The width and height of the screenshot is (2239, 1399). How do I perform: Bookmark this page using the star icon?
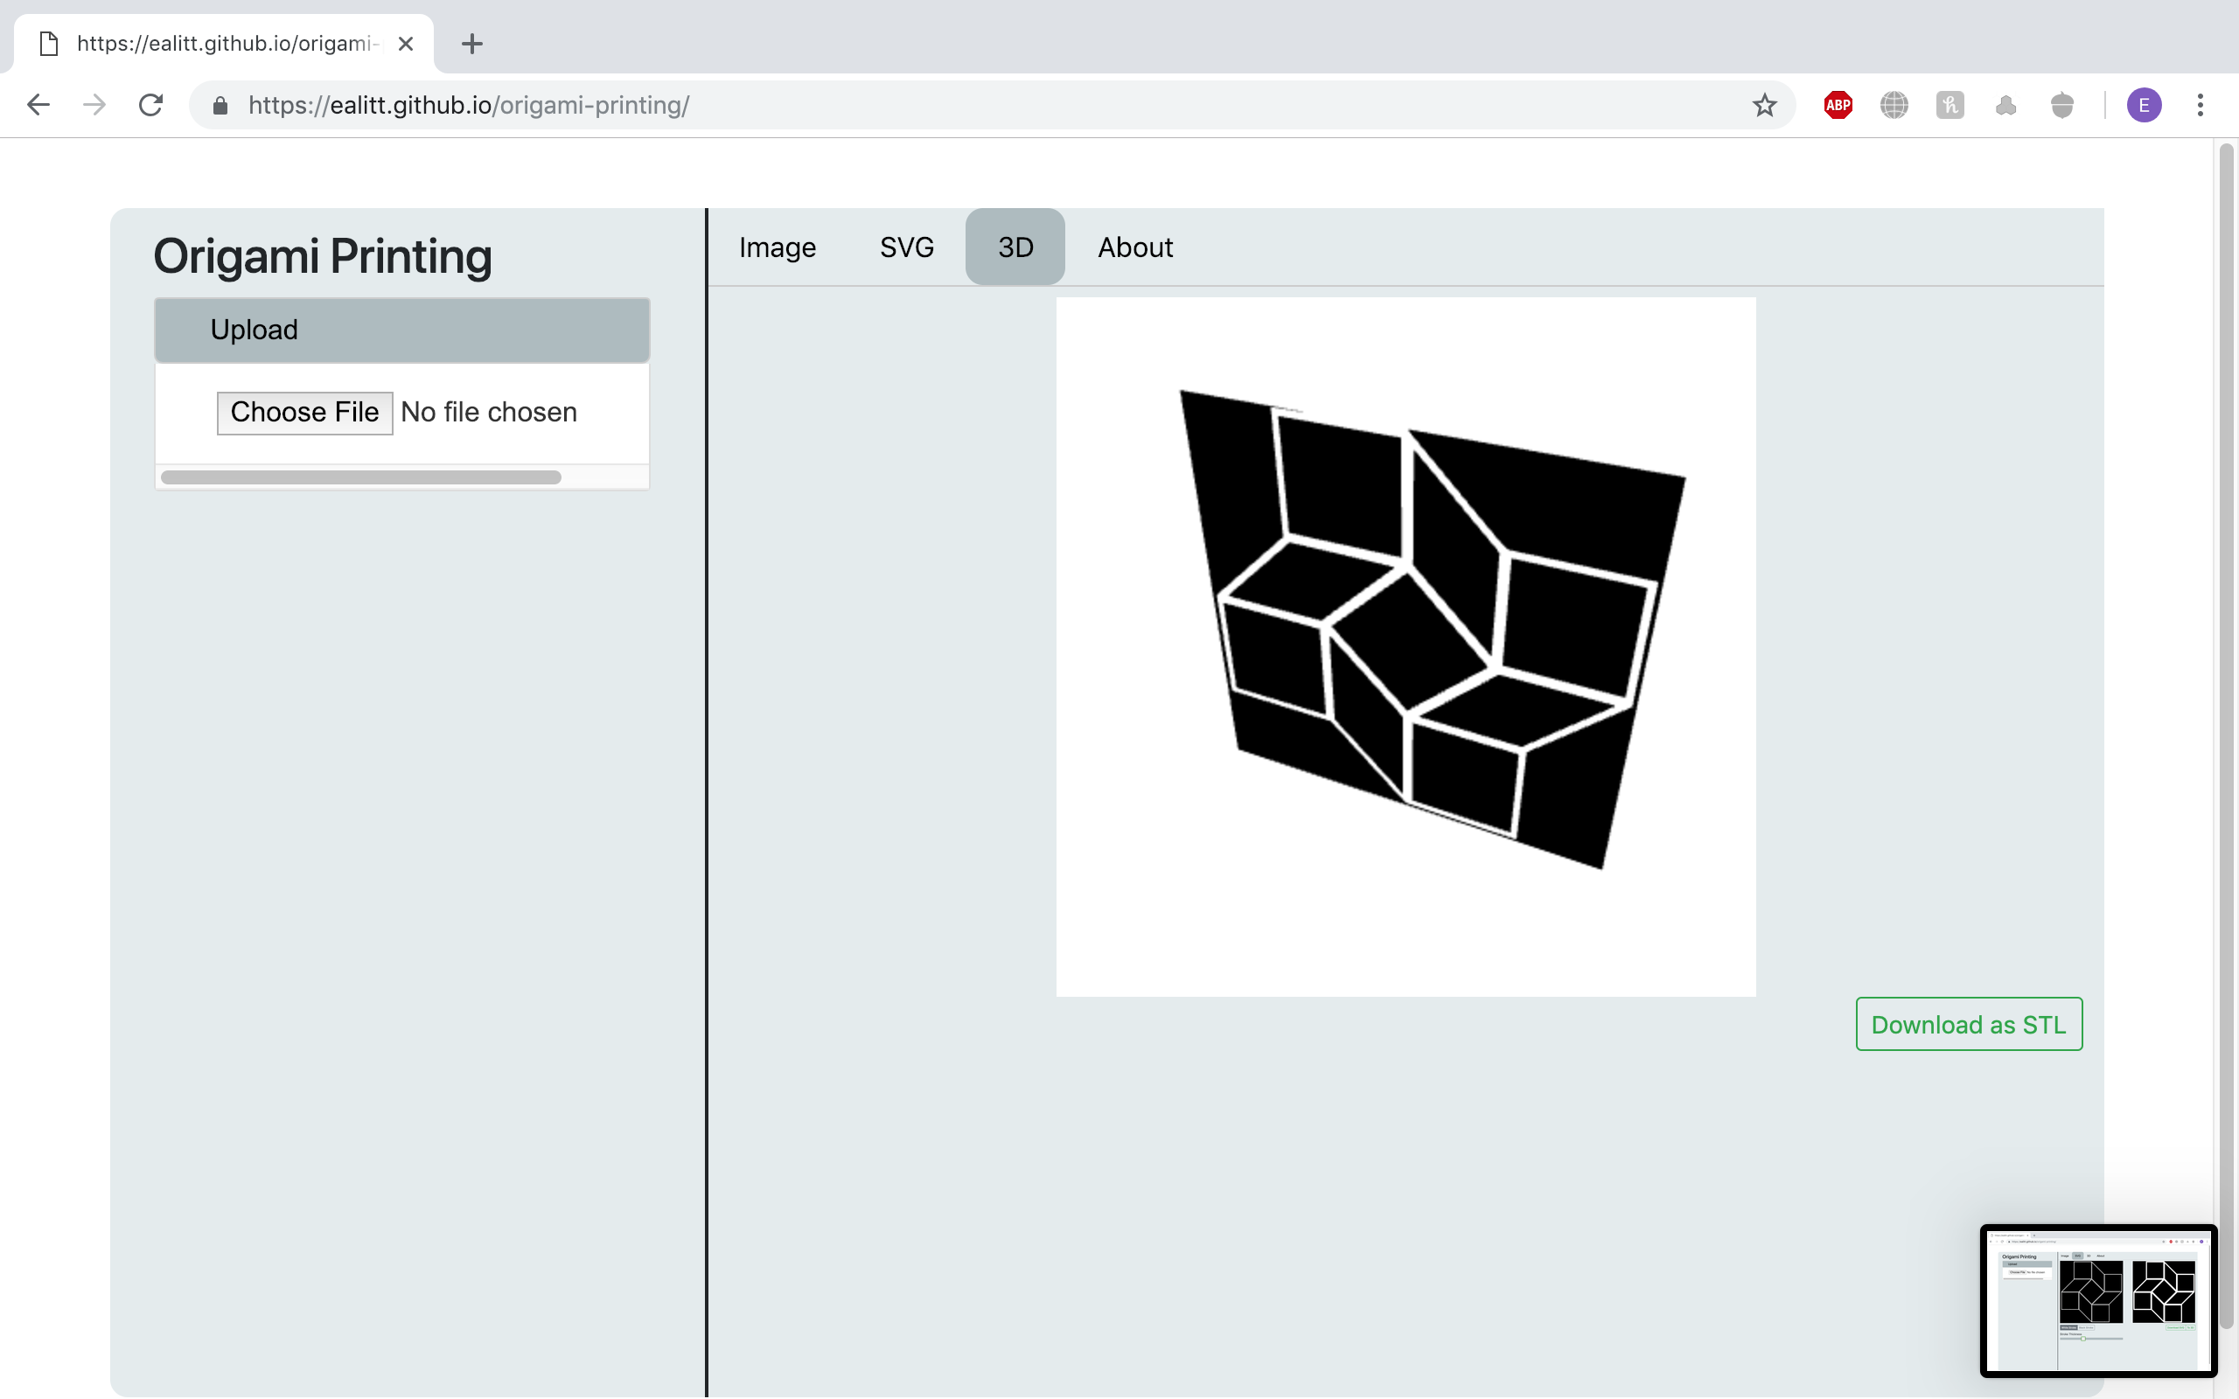[x=1762, y=105]
